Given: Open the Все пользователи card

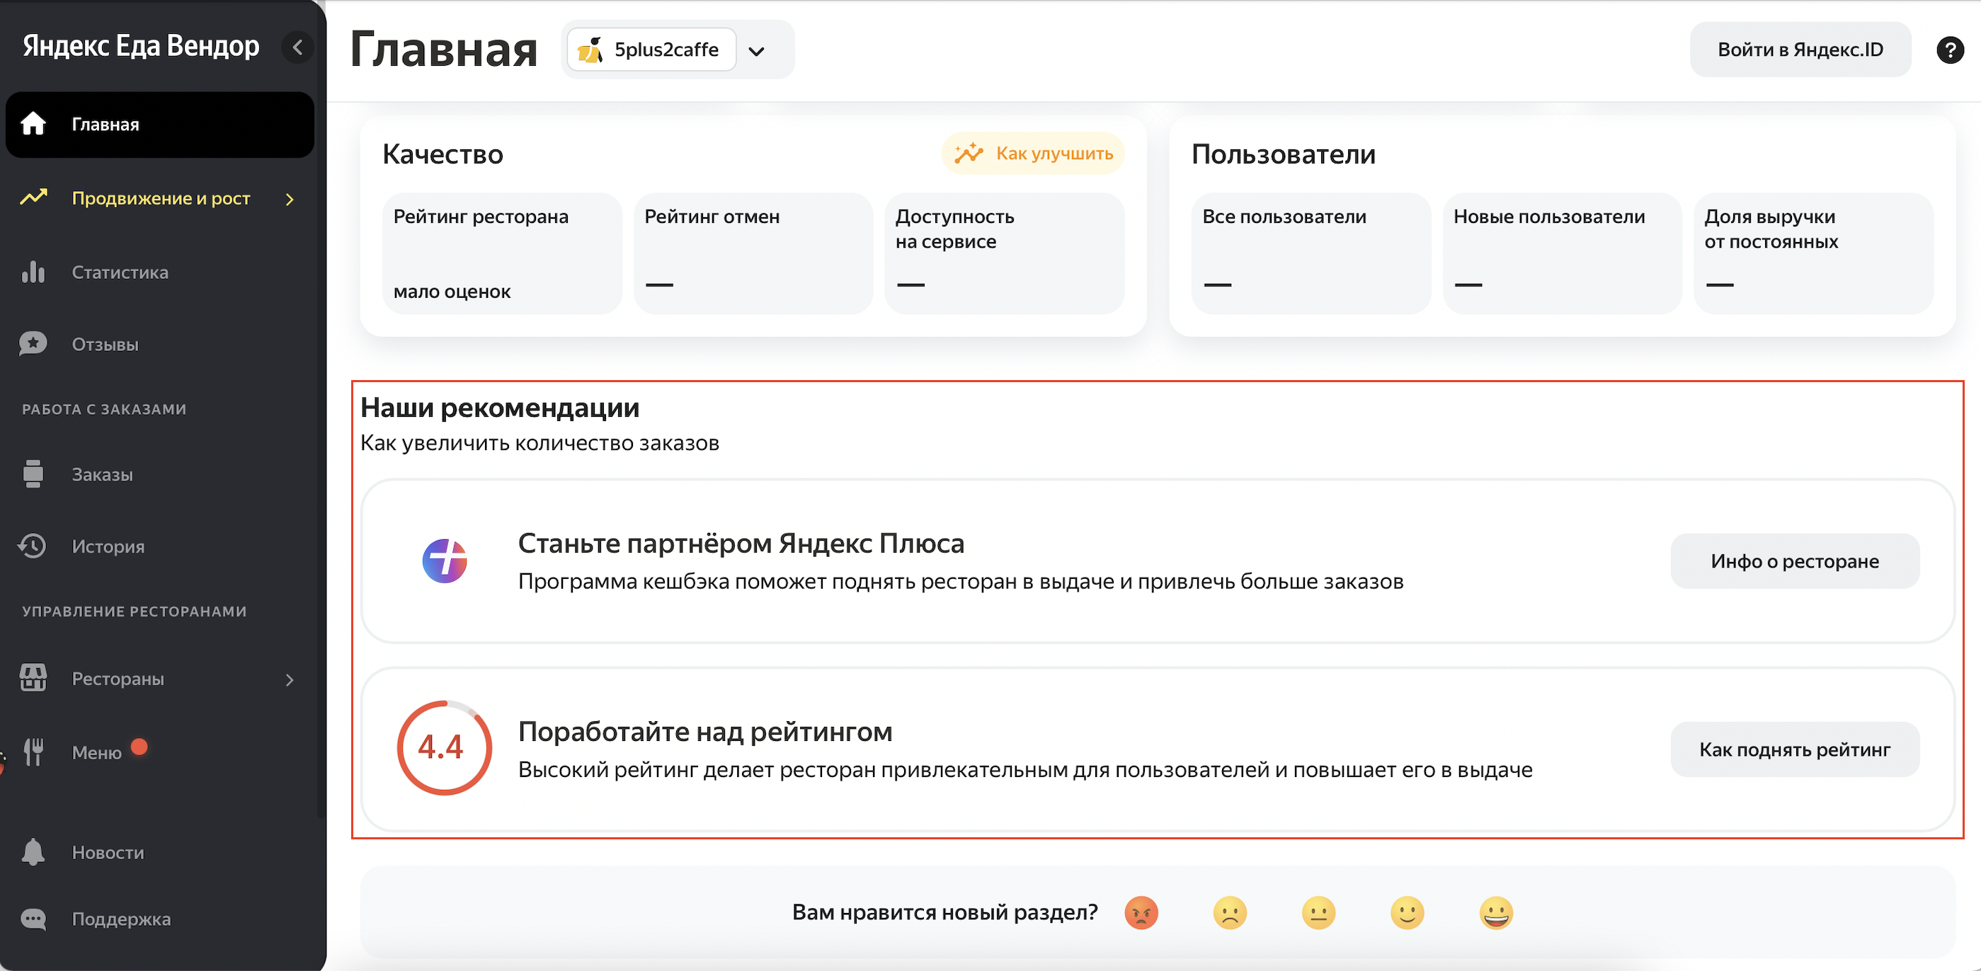Looking at the screenshot, I should click(x=1311, y=253).
